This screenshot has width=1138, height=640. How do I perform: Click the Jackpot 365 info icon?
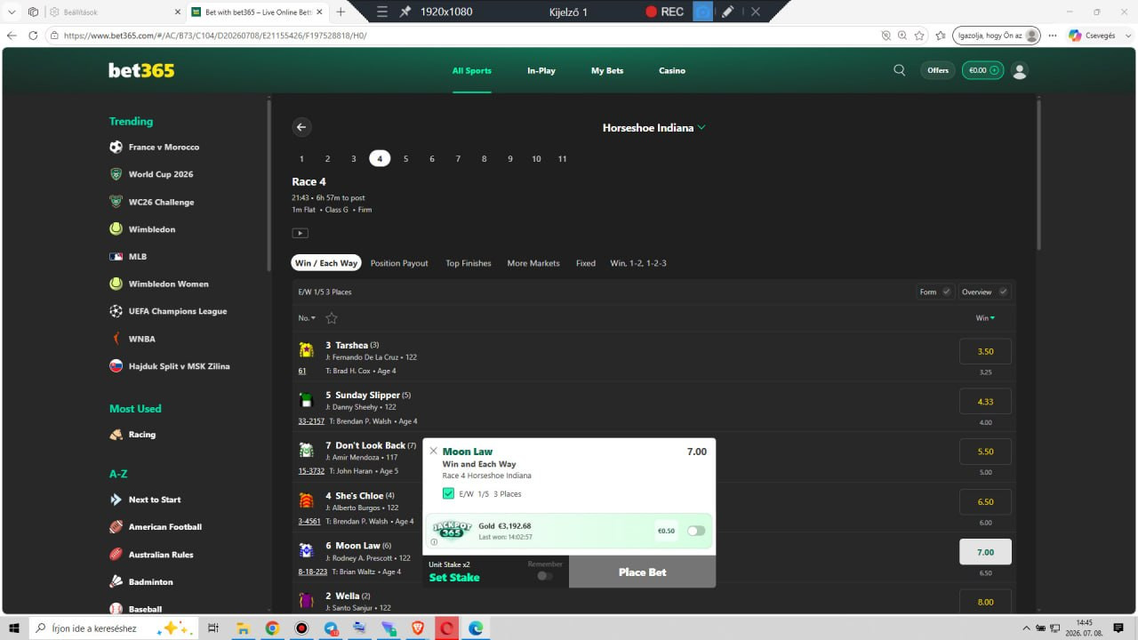[434, 541]
